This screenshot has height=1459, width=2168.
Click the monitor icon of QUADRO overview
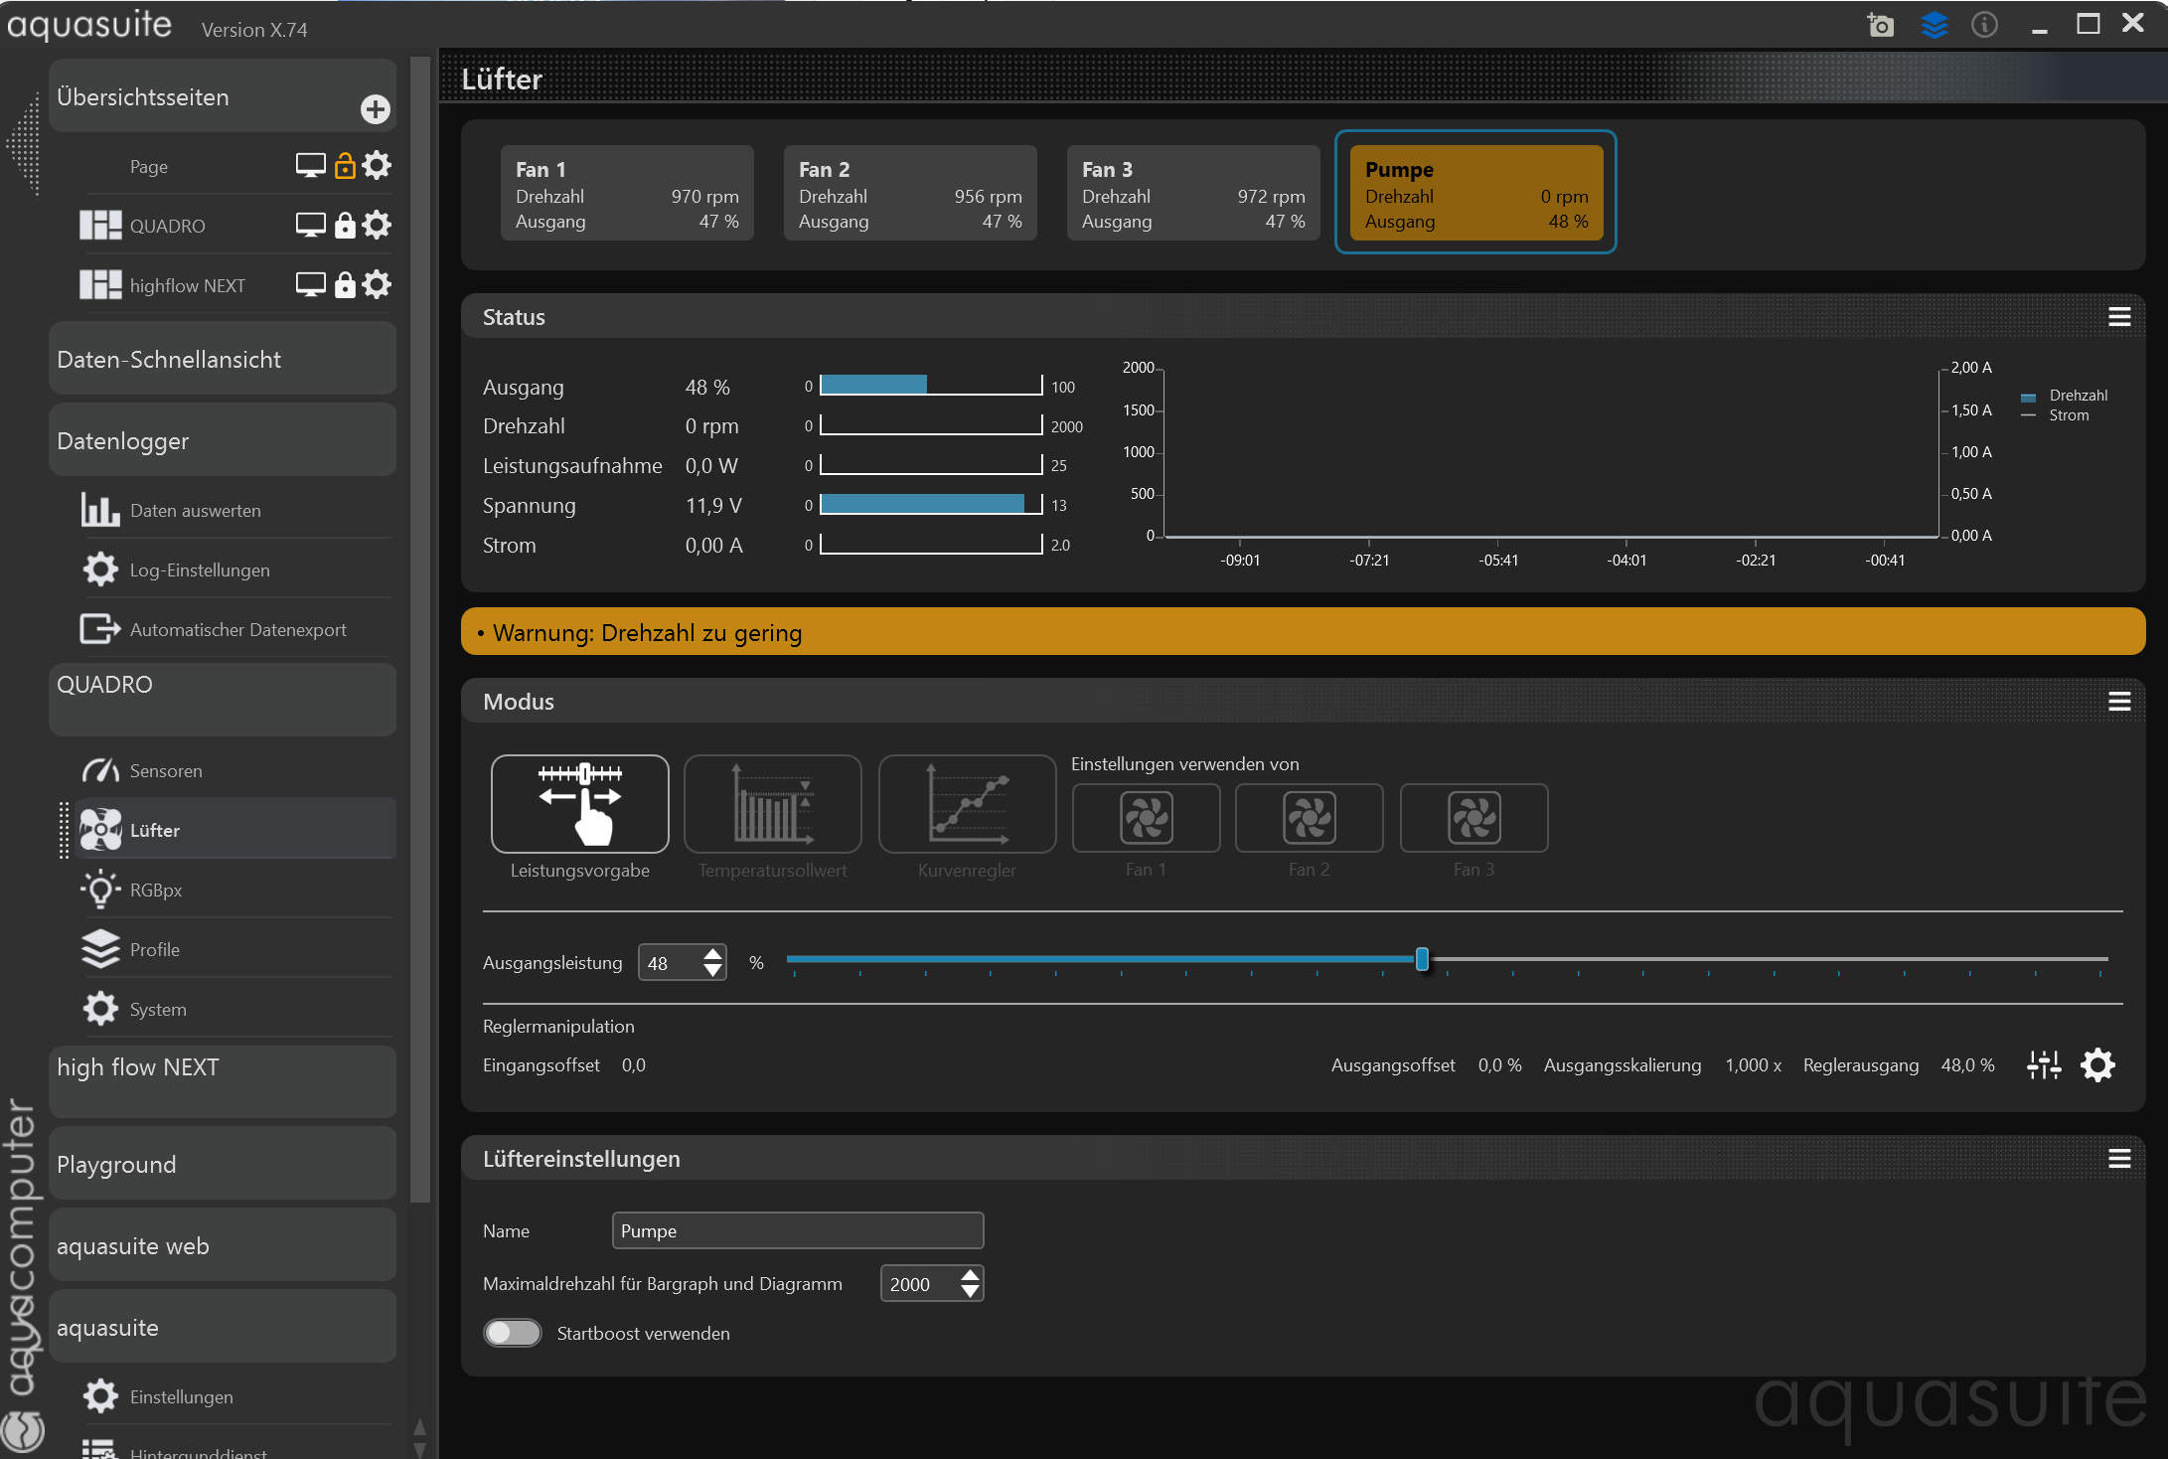click(x=310, y=225)
